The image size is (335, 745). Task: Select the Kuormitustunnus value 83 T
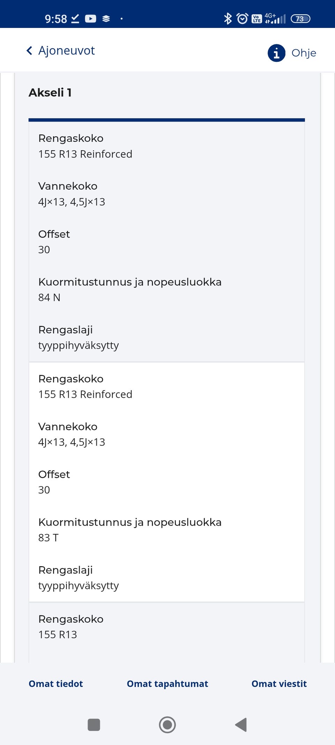(x=49, y=538)
